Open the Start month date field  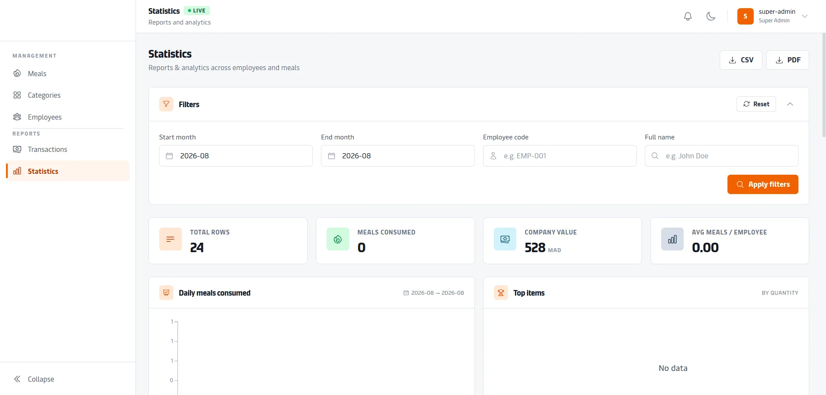point(236,156)
